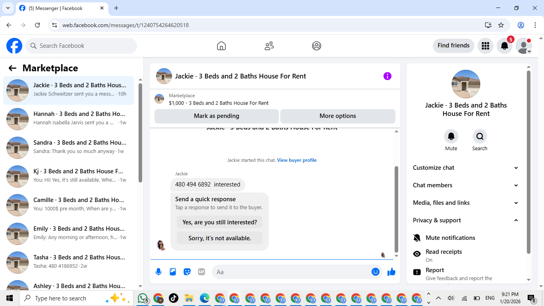Click the browser reload icon

coord(37,25)
